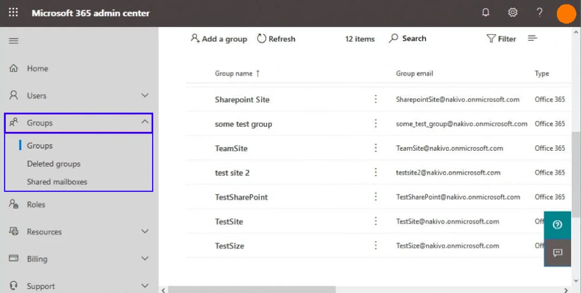The height and width of the screenshot is (293, 581).
Task: Click the Search field in toolbar
Action: (x=408, y=39)
